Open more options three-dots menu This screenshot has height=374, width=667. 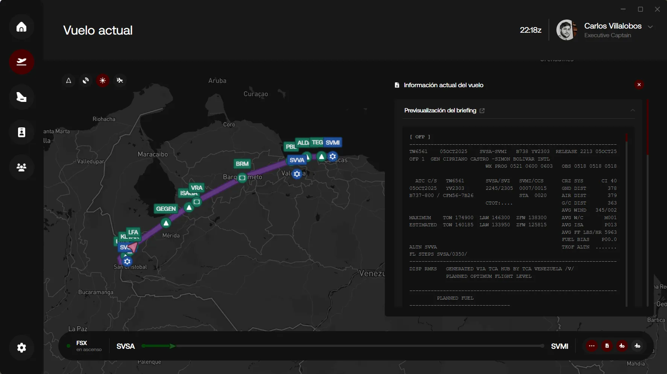pyautogui.click(x=592, y=346)
